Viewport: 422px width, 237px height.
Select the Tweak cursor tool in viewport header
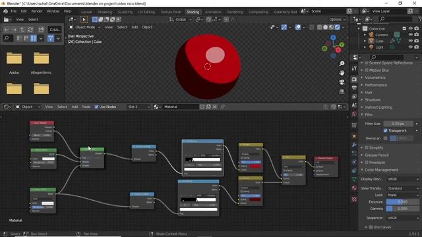[84, 19]
